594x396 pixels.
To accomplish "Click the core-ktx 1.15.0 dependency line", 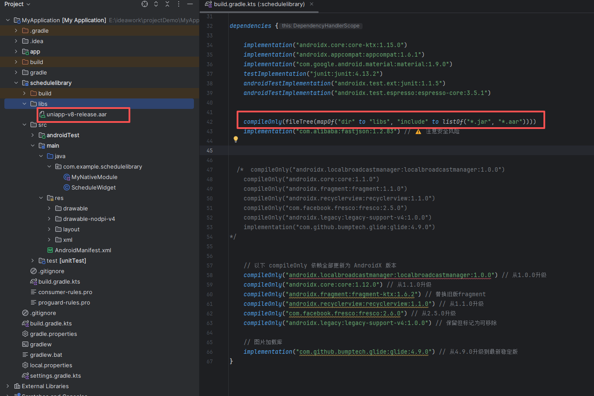I will (x=325, y=45).
